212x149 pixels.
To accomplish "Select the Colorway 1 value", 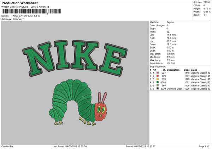I will point(19,19).
